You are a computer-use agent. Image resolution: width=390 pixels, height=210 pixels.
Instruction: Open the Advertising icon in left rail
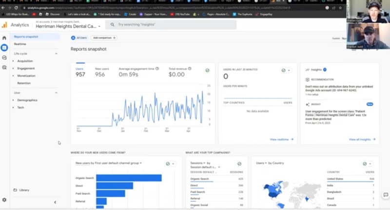[x=4, y=67]
